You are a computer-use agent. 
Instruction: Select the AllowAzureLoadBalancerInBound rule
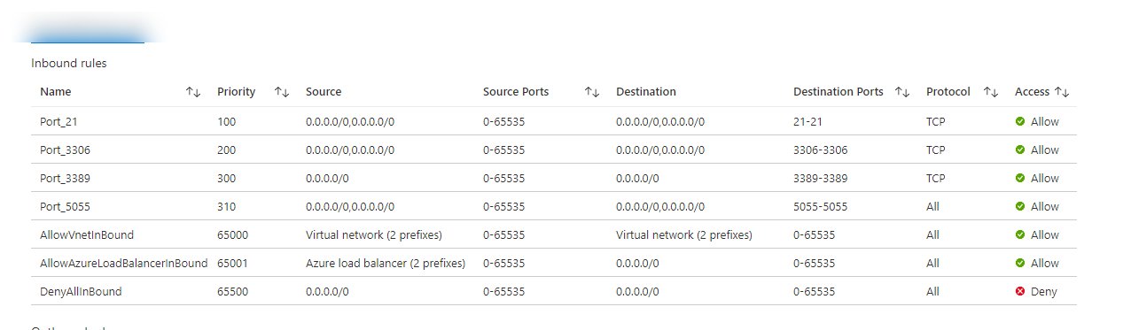[x=554, y=263]
